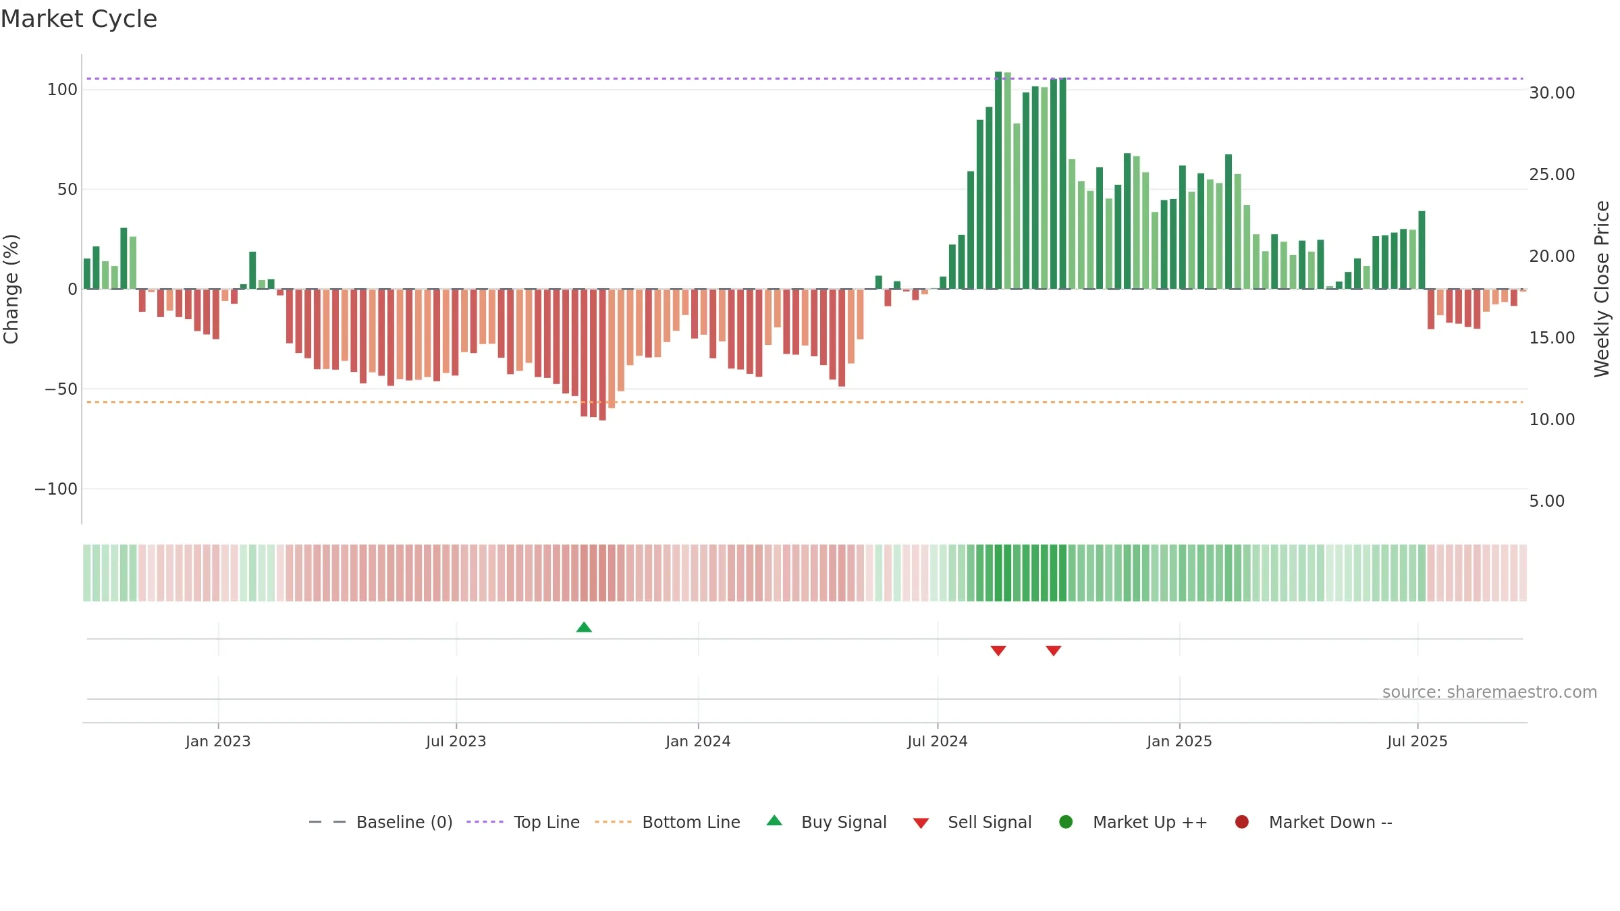Click the deepest red bar below the bottom line
1620x911 pixels.
click(x=603, y=355)
